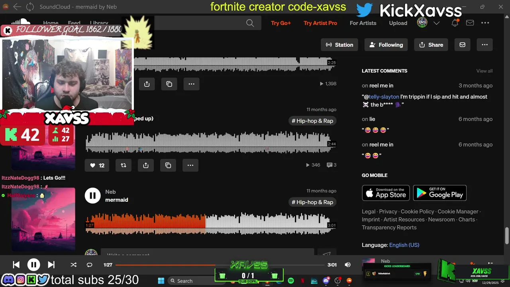Skip to next track in player bar
510x287 pixels.
51,265
